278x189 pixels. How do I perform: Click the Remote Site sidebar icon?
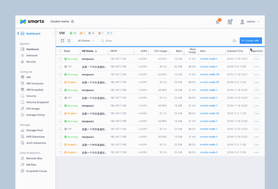point(22,158)
